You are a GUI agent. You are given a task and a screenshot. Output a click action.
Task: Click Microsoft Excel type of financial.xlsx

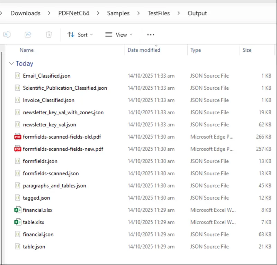tap(213, 210)
